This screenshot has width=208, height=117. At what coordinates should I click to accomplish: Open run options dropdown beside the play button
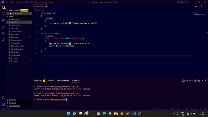tap(198, 6)
